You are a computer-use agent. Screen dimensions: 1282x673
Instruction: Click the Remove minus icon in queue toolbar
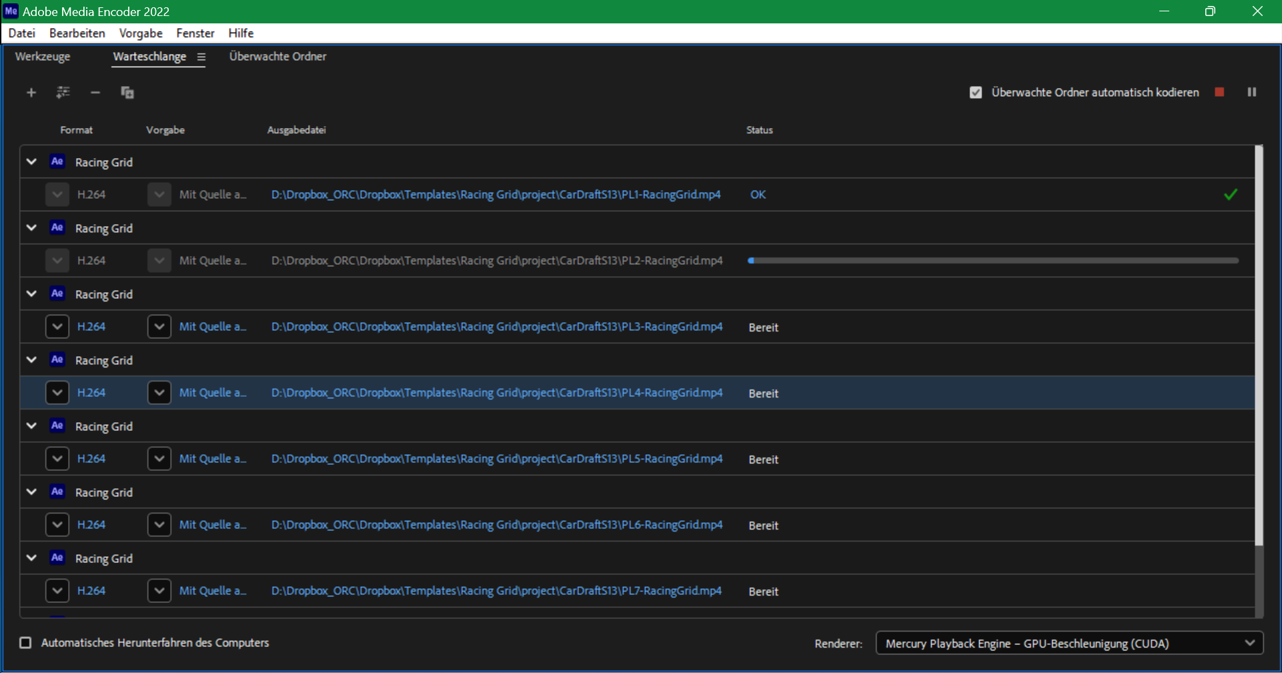(95, 93)
